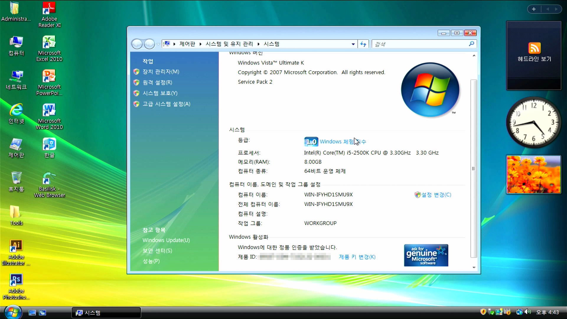
Task: Open address bar history dropdown arrow
Action: click(x=353, y=44)
